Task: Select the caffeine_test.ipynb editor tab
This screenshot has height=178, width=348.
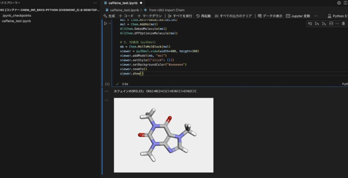Action: (x=124, y=3)
